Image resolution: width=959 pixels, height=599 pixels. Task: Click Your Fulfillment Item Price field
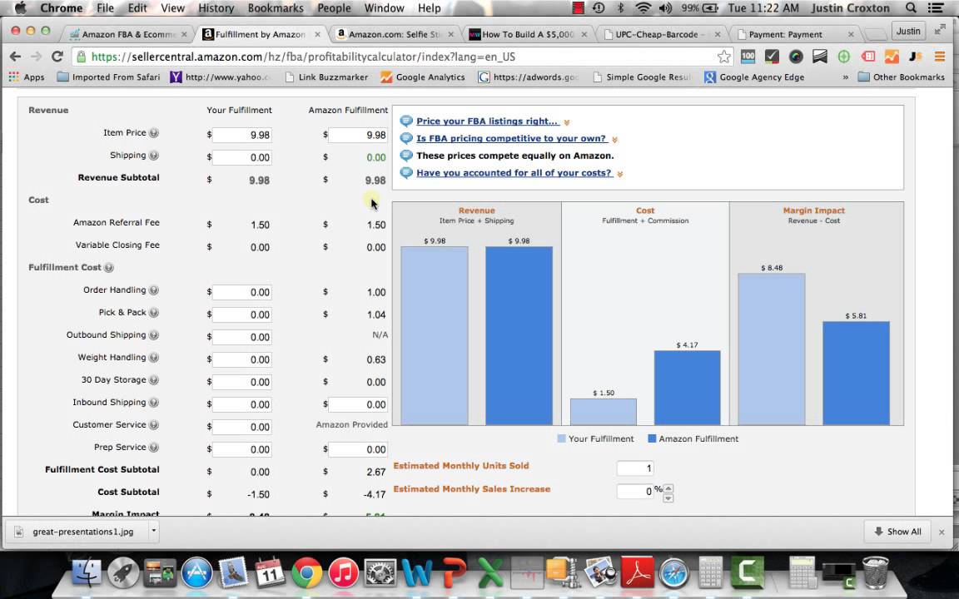point(242,135)
